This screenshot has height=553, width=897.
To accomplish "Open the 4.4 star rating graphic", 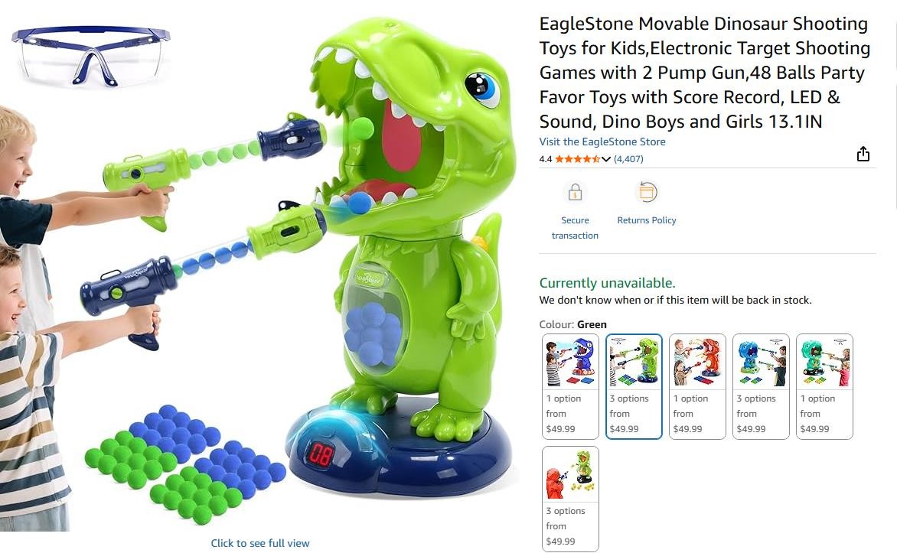I will (x=577, y=159).
